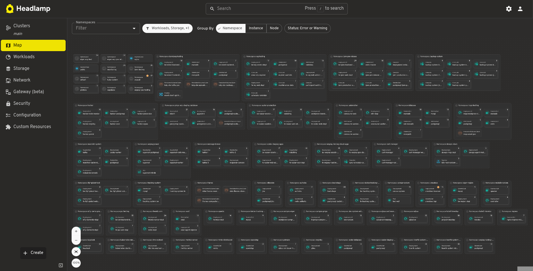Select the redpanda-console node in message-broker
This screenshot has height=271, width=533.
coord(236,161)
